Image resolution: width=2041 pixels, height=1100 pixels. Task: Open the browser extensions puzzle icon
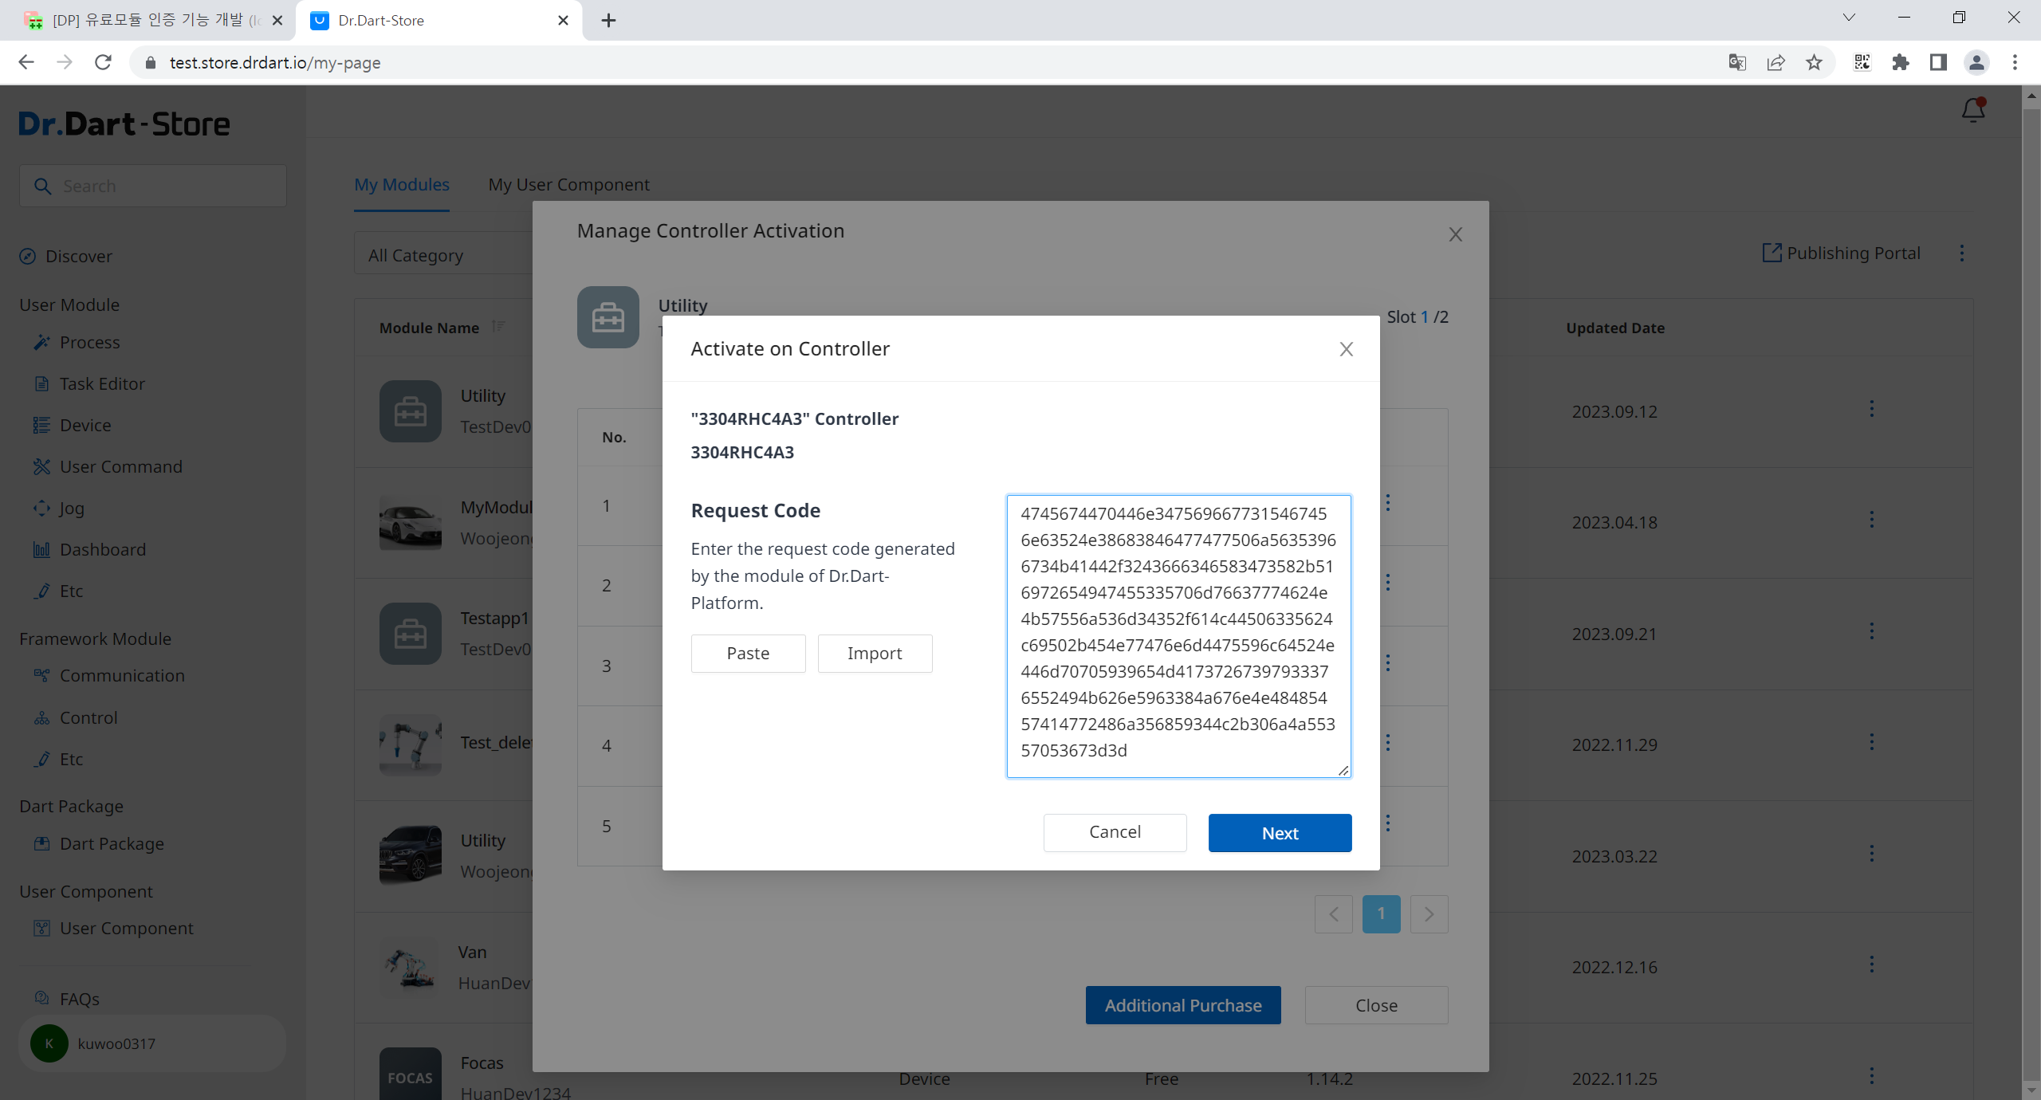(1900, 63)
